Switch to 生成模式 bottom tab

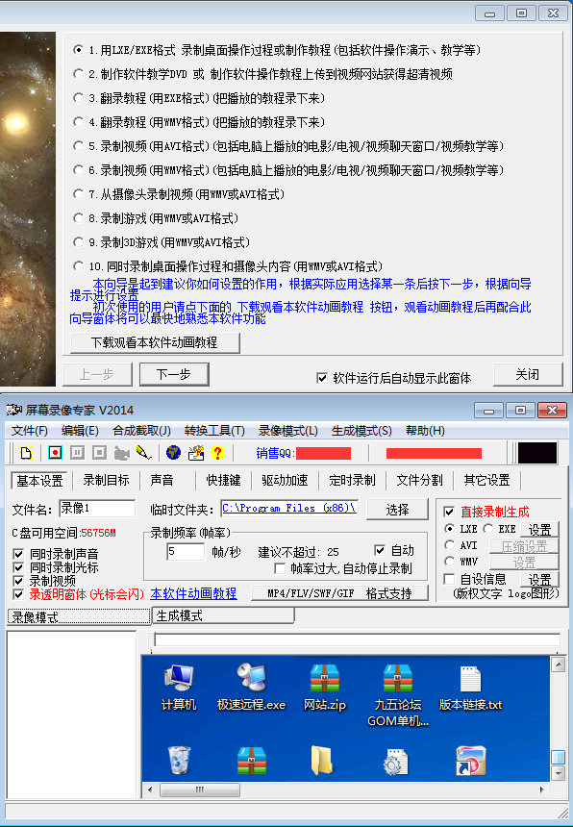coord(223,615)
